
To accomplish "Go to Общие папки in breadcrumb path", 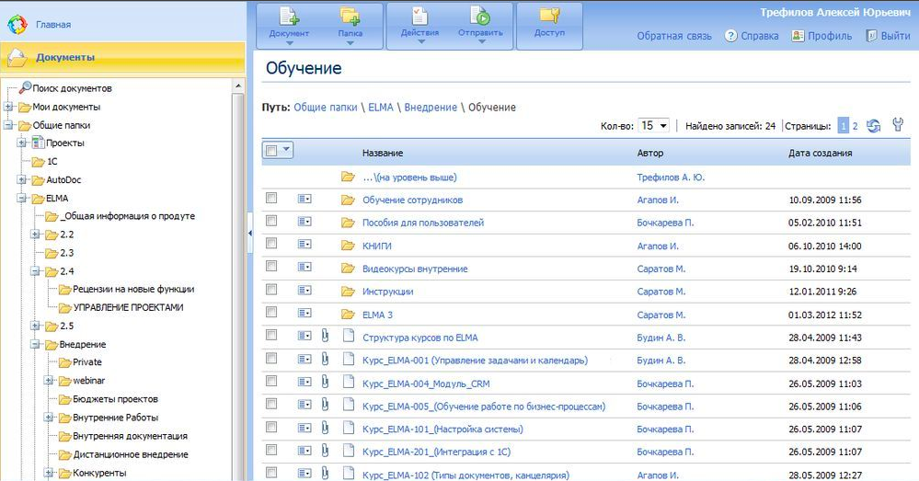I will 326,108.
